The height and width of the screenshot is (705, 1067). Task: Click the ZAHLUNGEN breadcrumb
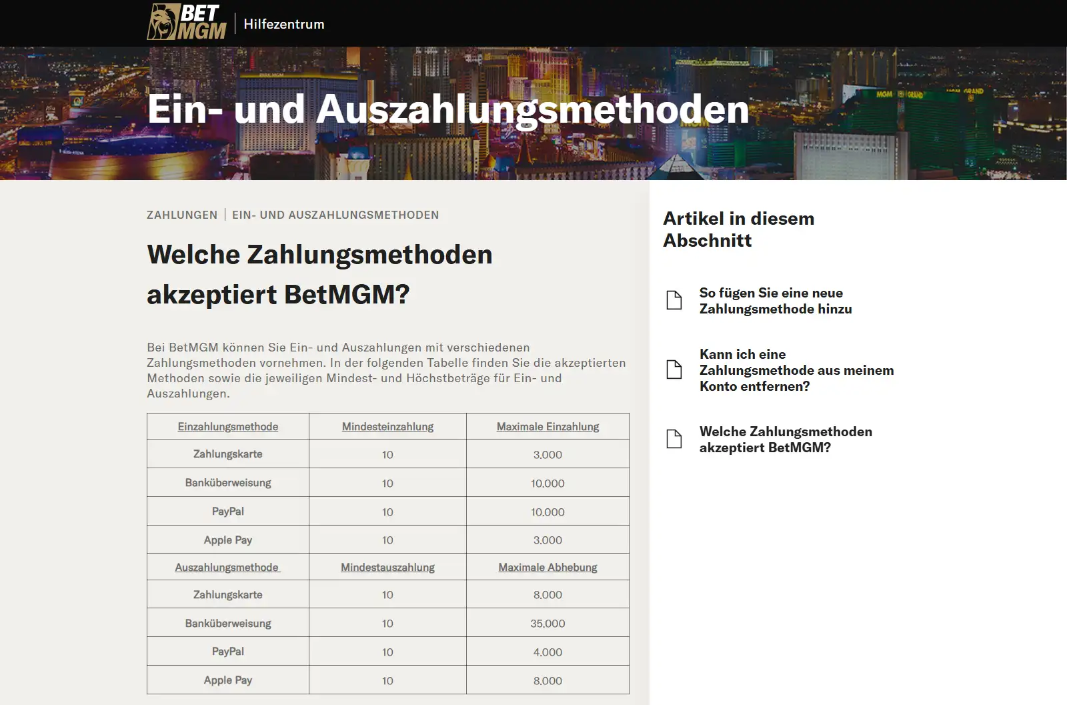(182, 215)
